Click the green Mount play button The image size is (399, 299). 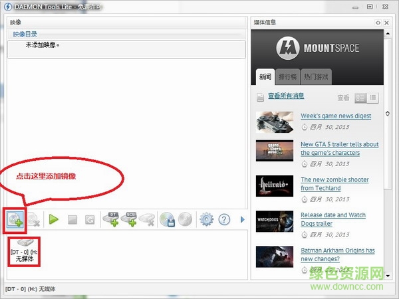[53, 219]
